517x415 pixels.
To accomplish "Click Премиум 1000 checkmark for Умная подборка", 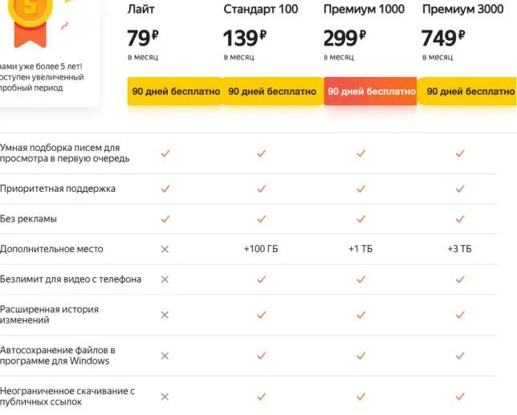I will (360, 153).
